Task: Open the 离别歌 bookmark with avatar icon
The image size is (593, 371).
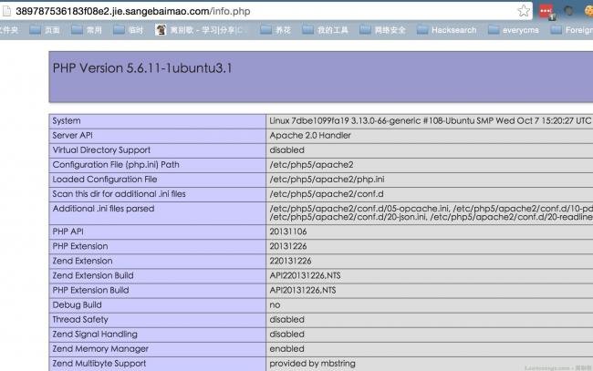Action: (x=201, y=30)
